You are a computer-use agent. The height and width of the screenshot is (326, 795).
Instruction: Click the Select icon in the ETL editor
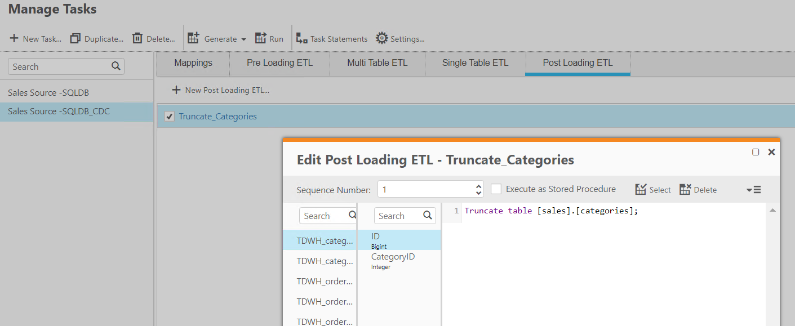coord(641,190)
